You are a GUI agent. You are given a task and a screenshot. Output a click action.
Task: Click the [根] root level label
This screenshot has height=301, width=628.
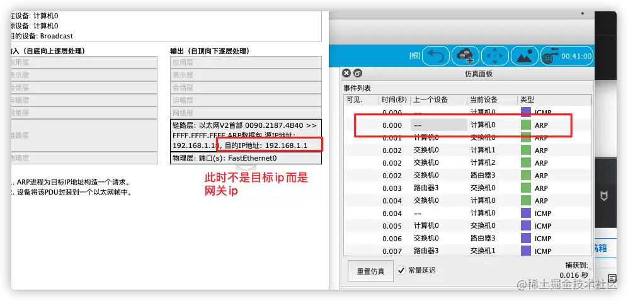pos(414,56)
